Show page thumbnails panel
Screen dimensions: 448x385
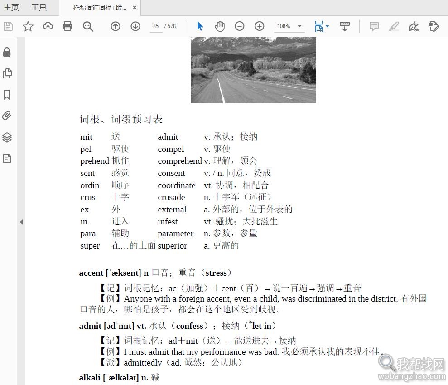click(x=7, y=73)
